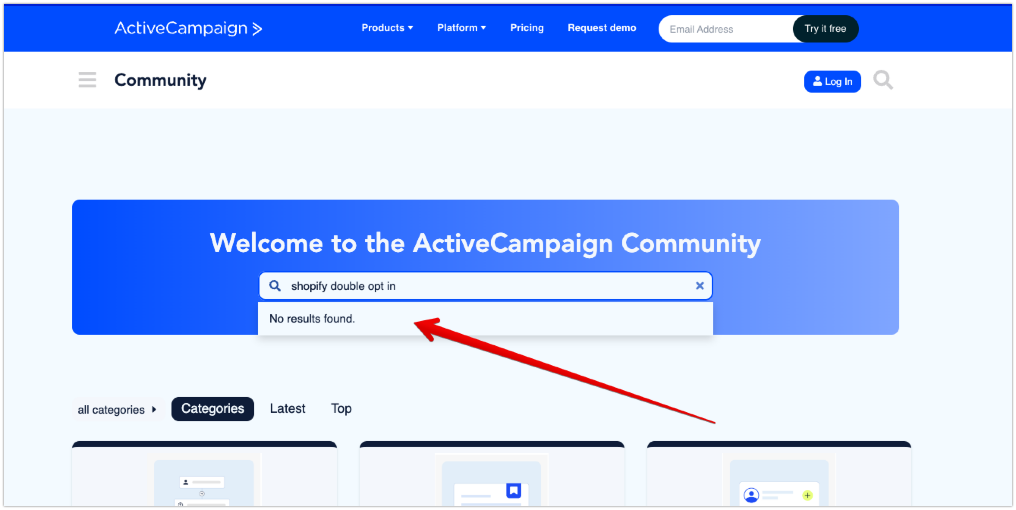Image resolution: width=1016 pixels, height=510 pixels.
Task: Expand the all categories dropdown
Action: [117, 409]
